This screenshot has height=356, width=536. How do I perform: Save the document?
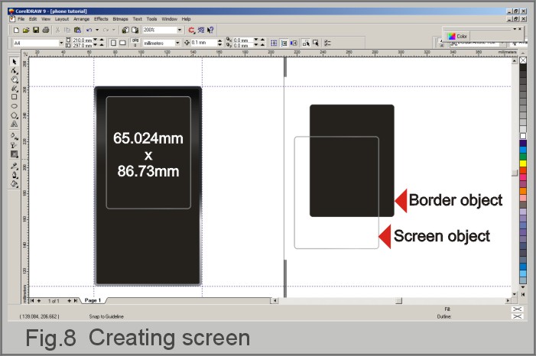click(x=35, y=30)
